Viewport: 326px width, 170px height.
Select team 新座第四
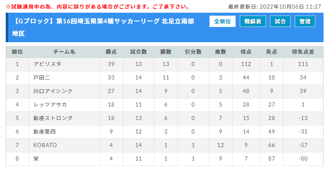tap(44, 131)
